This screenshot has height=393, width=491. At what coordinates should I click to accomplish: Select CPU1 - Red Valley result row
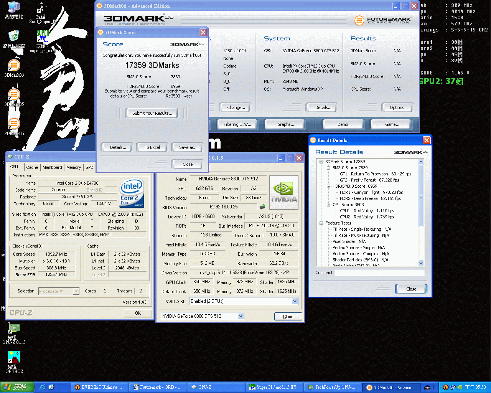[x=367, y=211]
